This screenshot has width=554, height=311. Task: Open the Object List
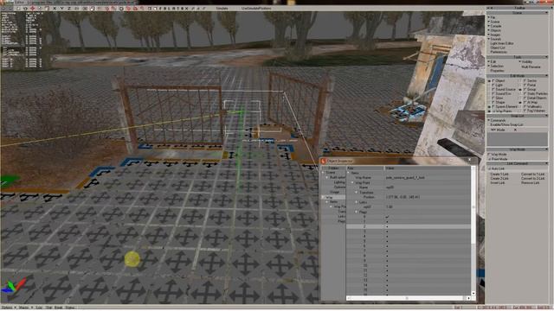tap(498, 48)
